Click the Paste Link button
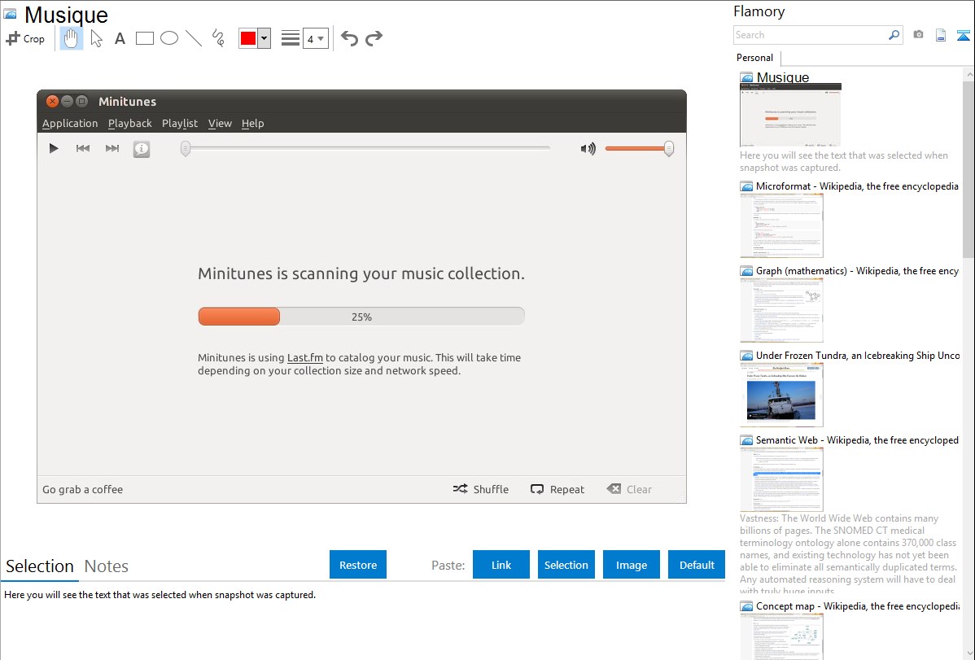 pyautogui.click(x=501, y=565)
